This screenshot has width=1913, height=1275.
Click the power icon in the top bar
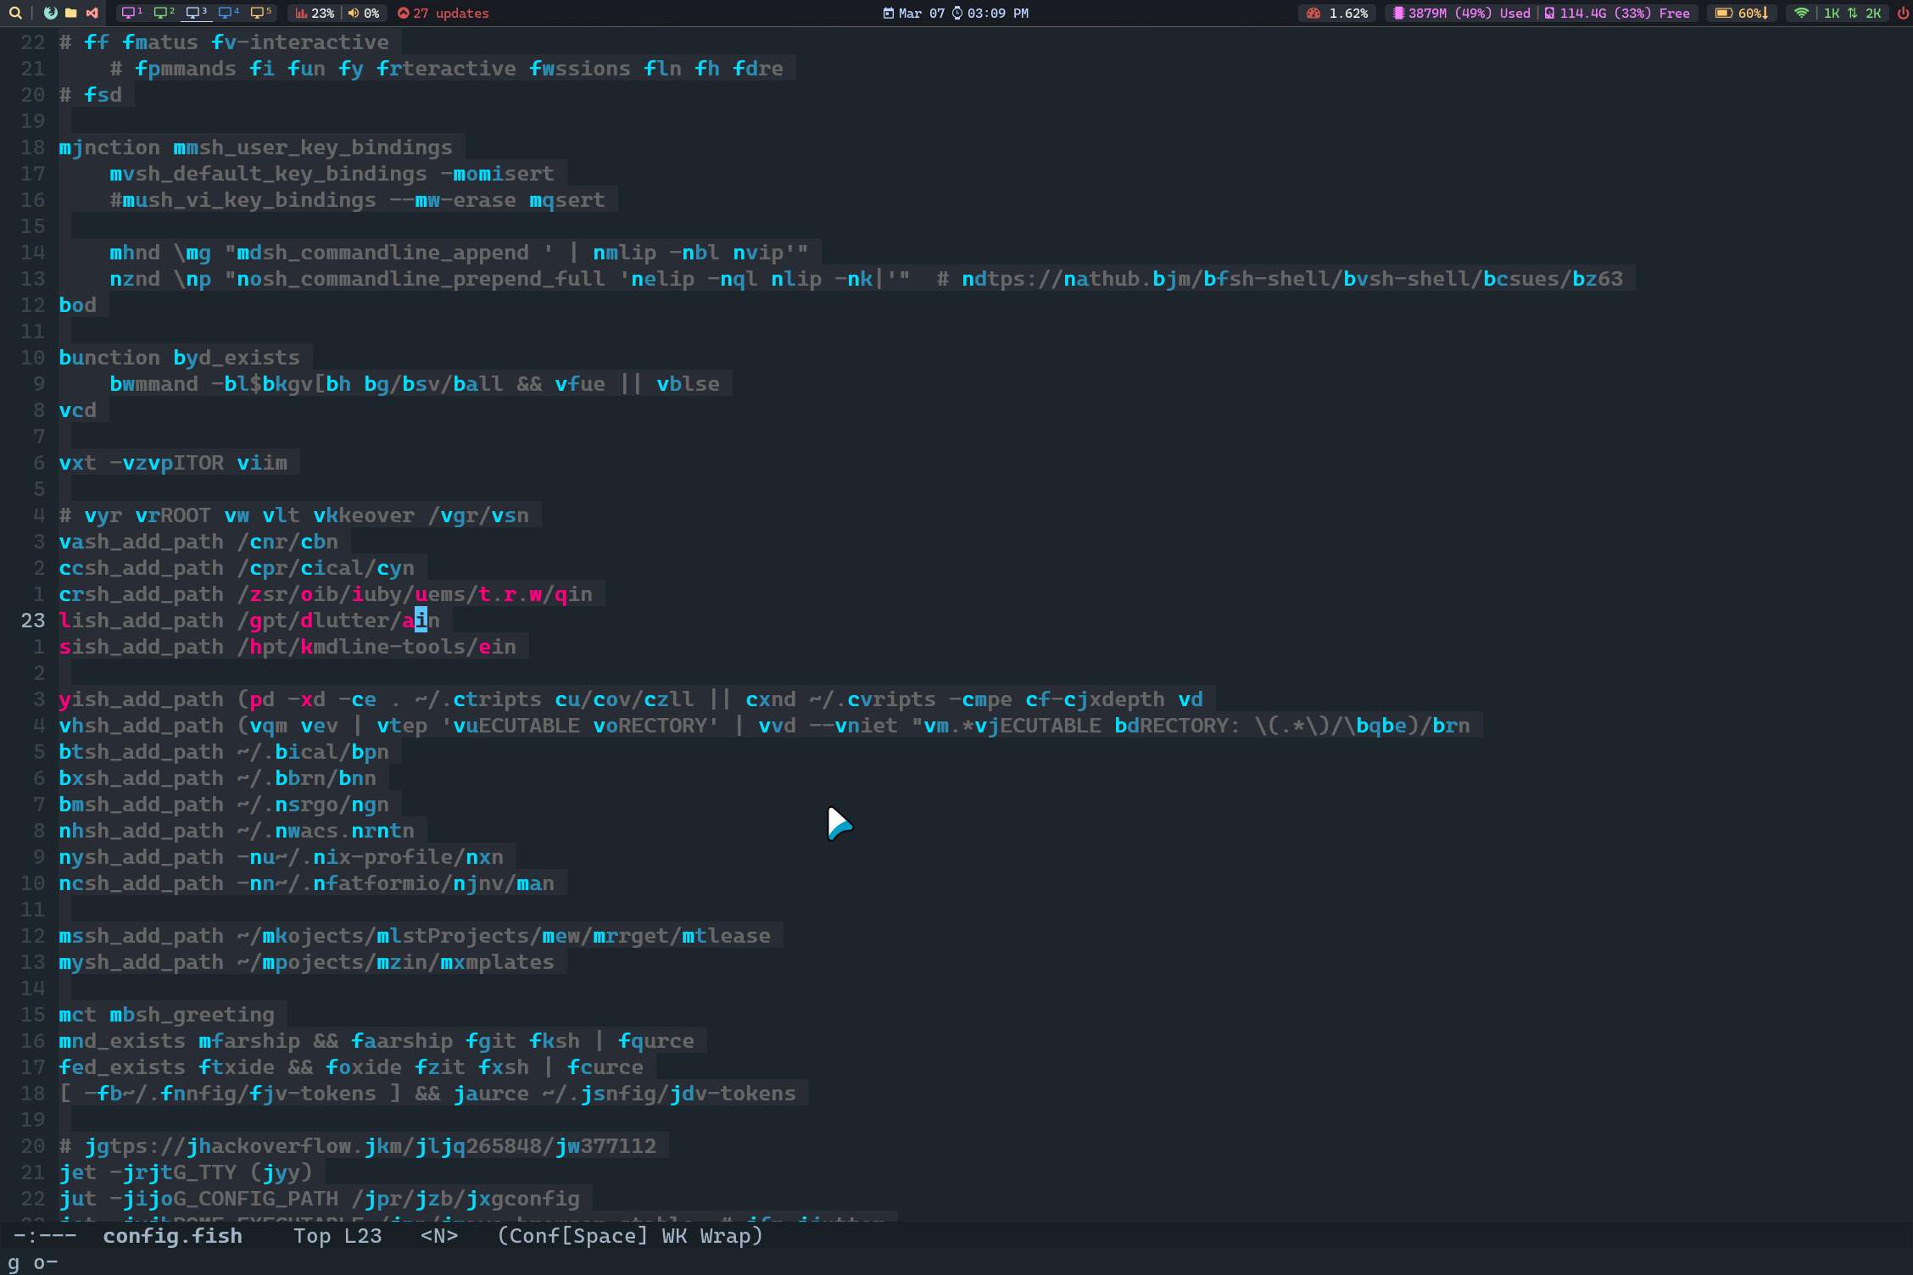[1902, 13]
